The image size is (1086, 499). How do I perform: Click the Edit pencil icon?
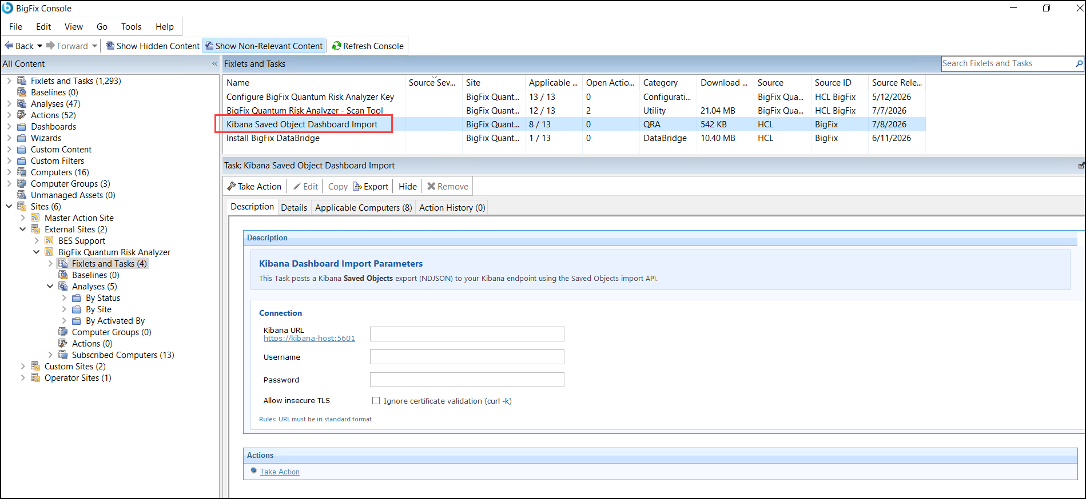coord(297,186)
